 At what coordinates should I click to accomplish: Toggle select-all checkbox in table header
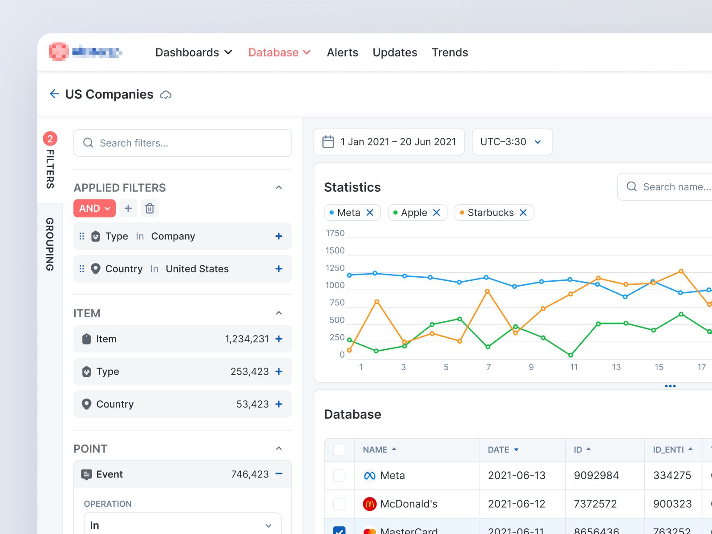point(339,450)
